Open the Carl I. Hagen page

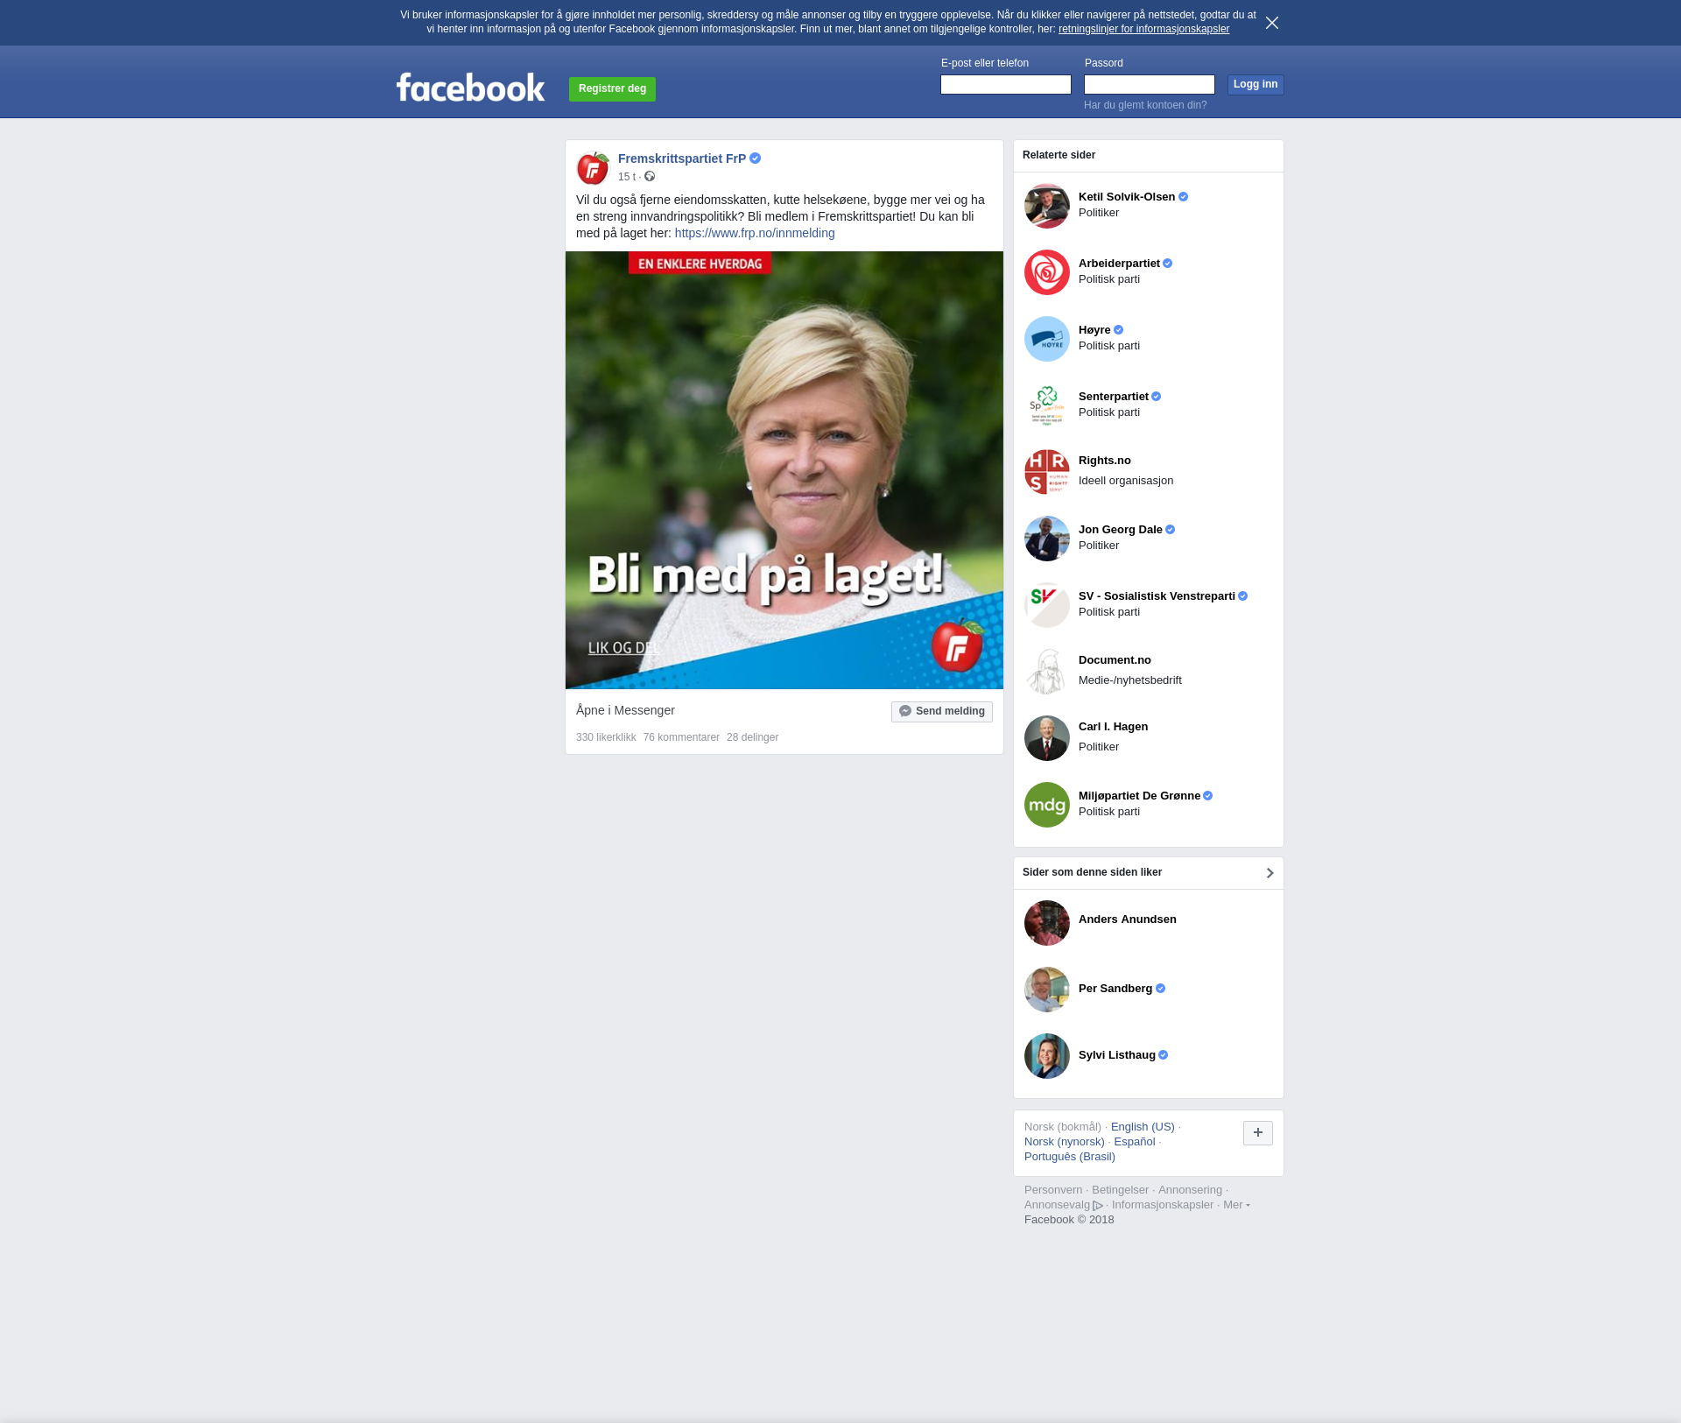point(1113,727)
